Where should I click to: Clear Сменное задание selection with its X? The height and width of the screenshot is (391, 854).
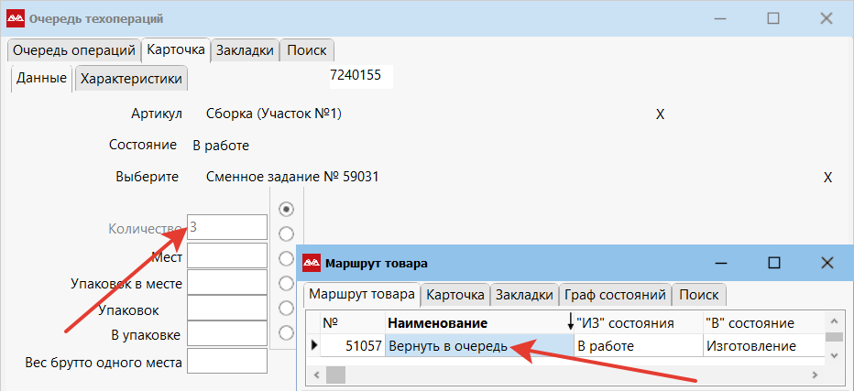(827, 178)
